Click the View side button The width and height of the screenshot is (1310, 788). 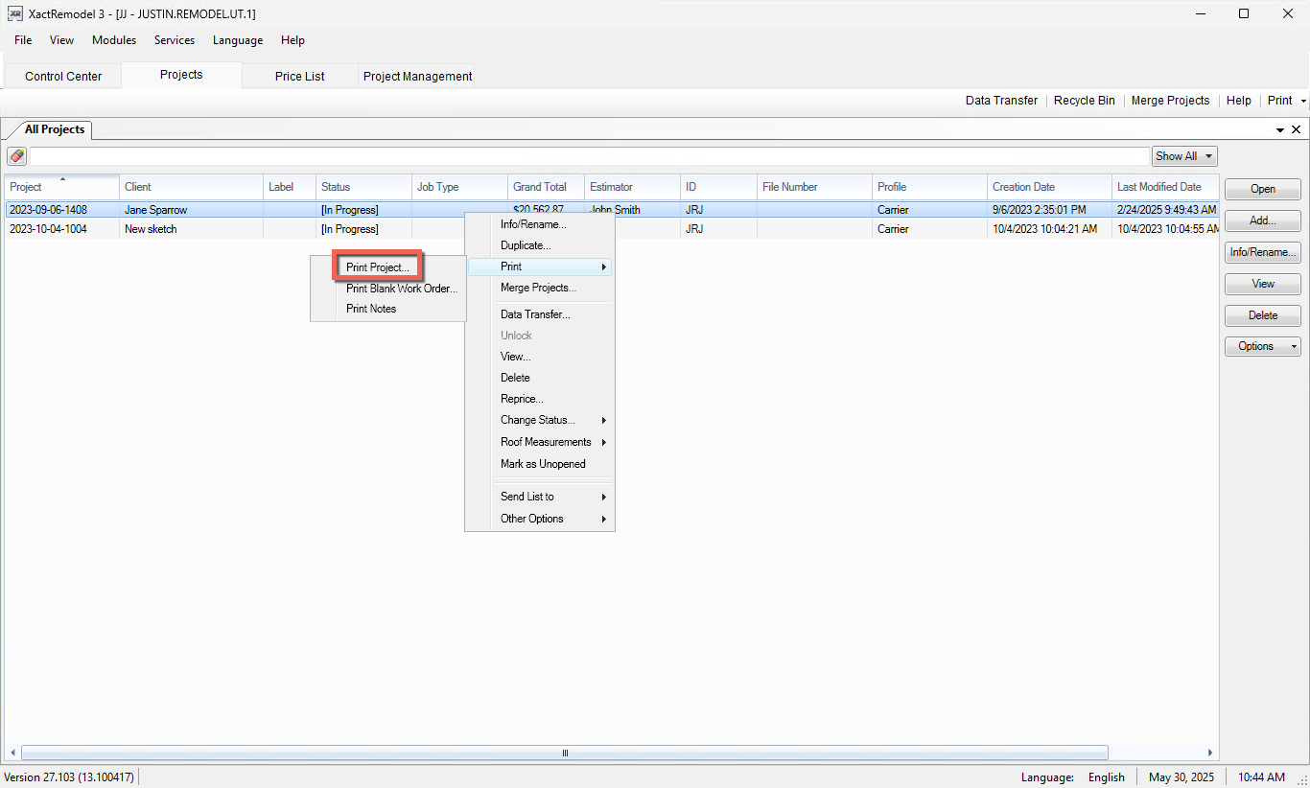1263,284
